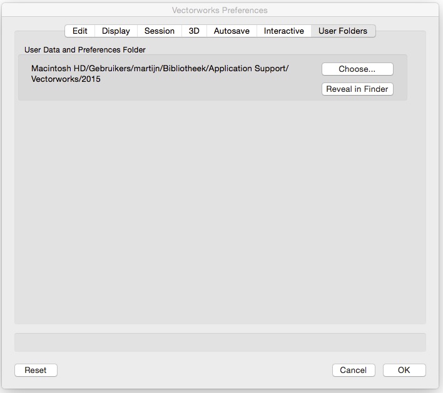This screenshot has width=443, height=393.
Task: Switch to the Interactive tab
Action: coord(284,31)
